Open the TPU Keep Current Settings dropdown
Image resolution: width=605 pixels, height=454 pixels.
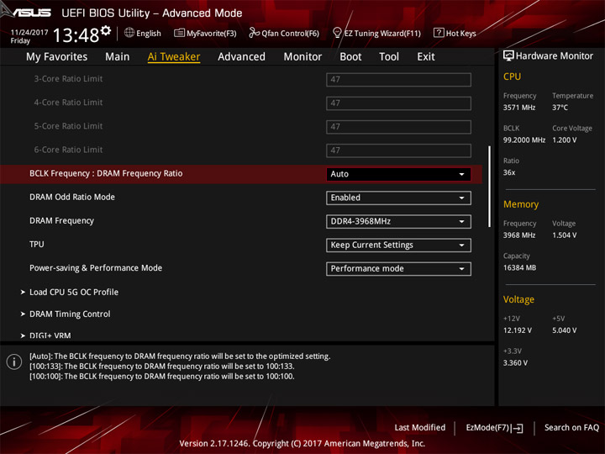398,245
